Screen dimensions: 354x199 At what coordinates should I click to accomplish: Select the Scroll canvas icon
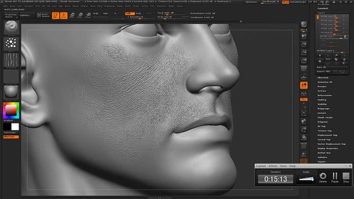tap(304, 36)
